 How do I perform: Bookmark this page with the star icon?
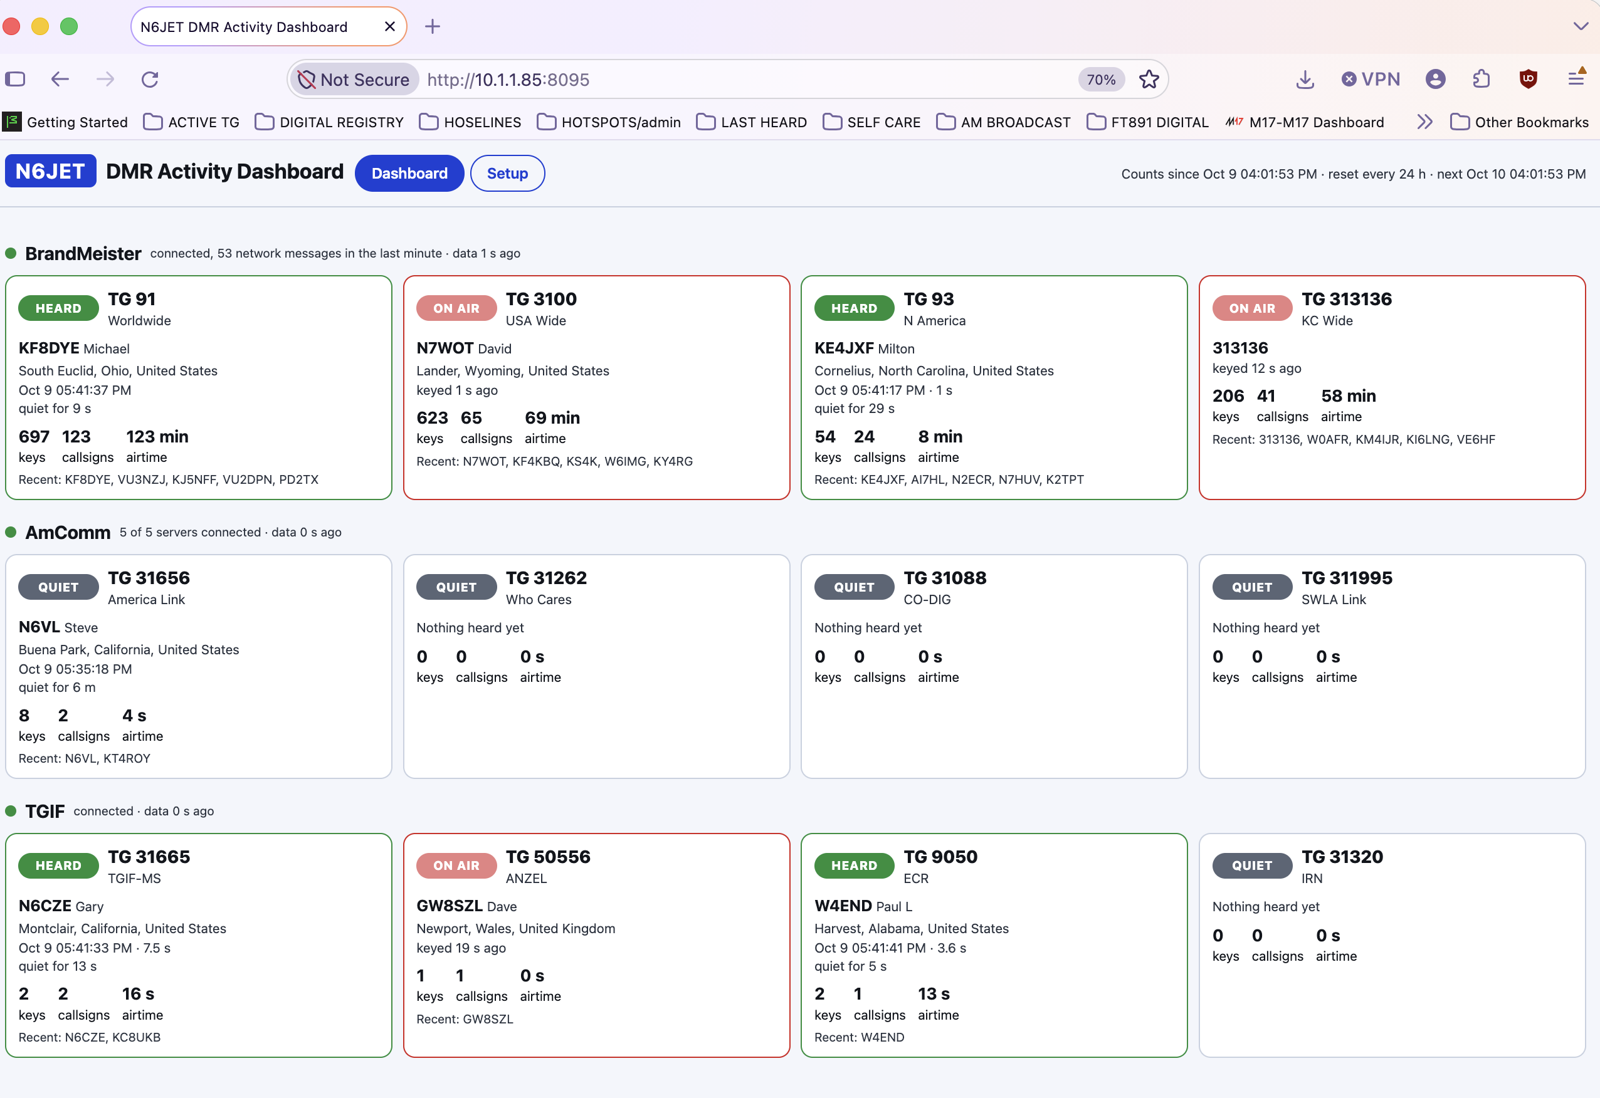point(1149,79)
